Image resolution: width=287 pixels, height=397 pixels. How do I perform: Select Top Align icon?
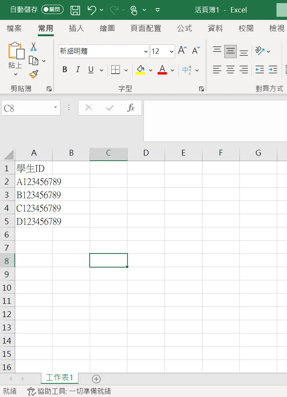point(217,50)
